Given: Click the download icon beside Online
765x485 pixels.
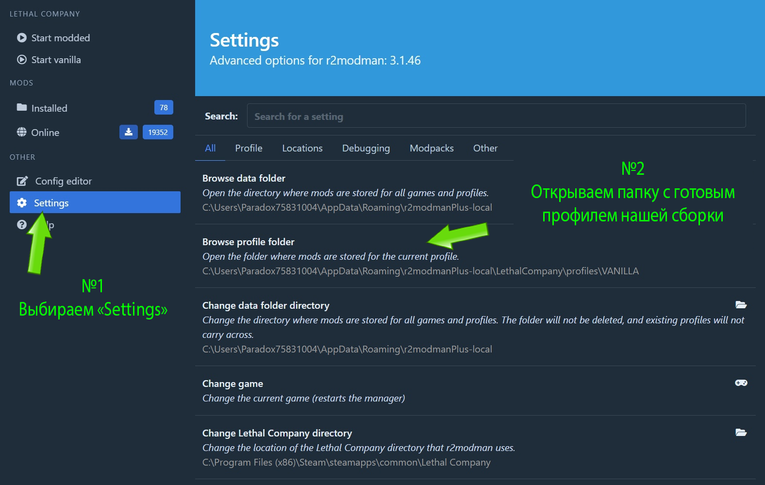Looking at the screenshot, I should tap(129, 132).
